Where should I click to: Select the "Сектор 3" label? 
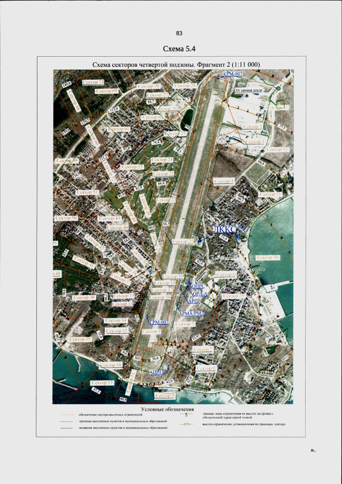click(x=255, y=141)
